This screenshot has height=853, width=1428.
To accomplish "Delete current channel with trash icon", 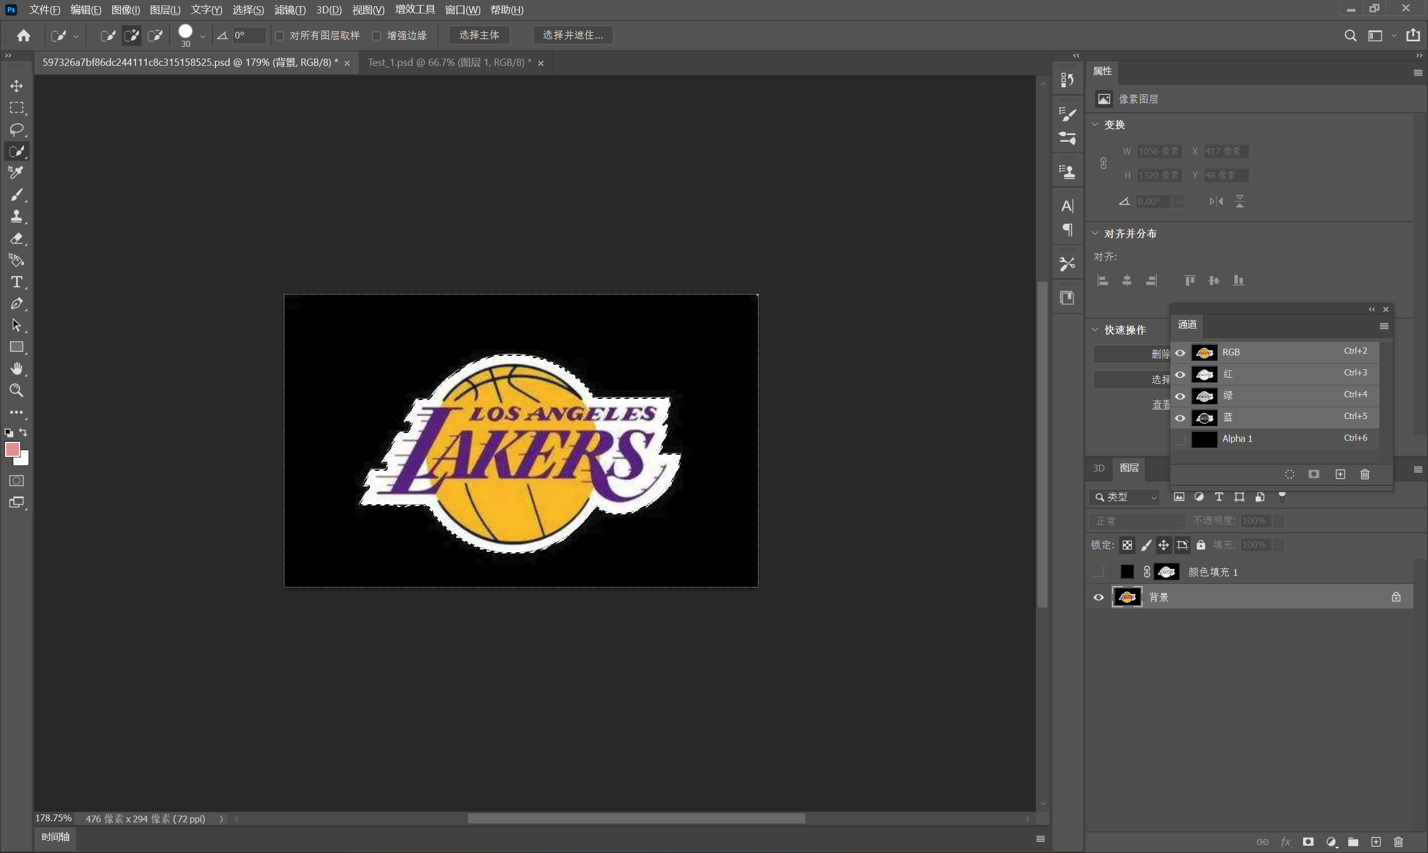I will [x=1365, y=474].
